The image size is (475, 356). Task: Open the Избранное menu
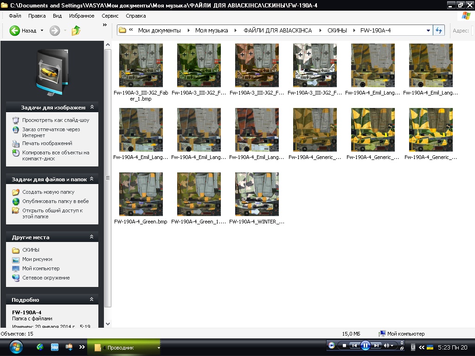tap(82, 16)
